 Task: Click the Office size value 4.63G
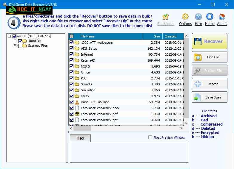(156, 72)
